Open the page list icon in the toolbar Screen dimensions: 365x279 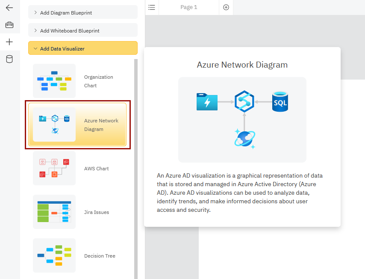[x=152, y=7]
